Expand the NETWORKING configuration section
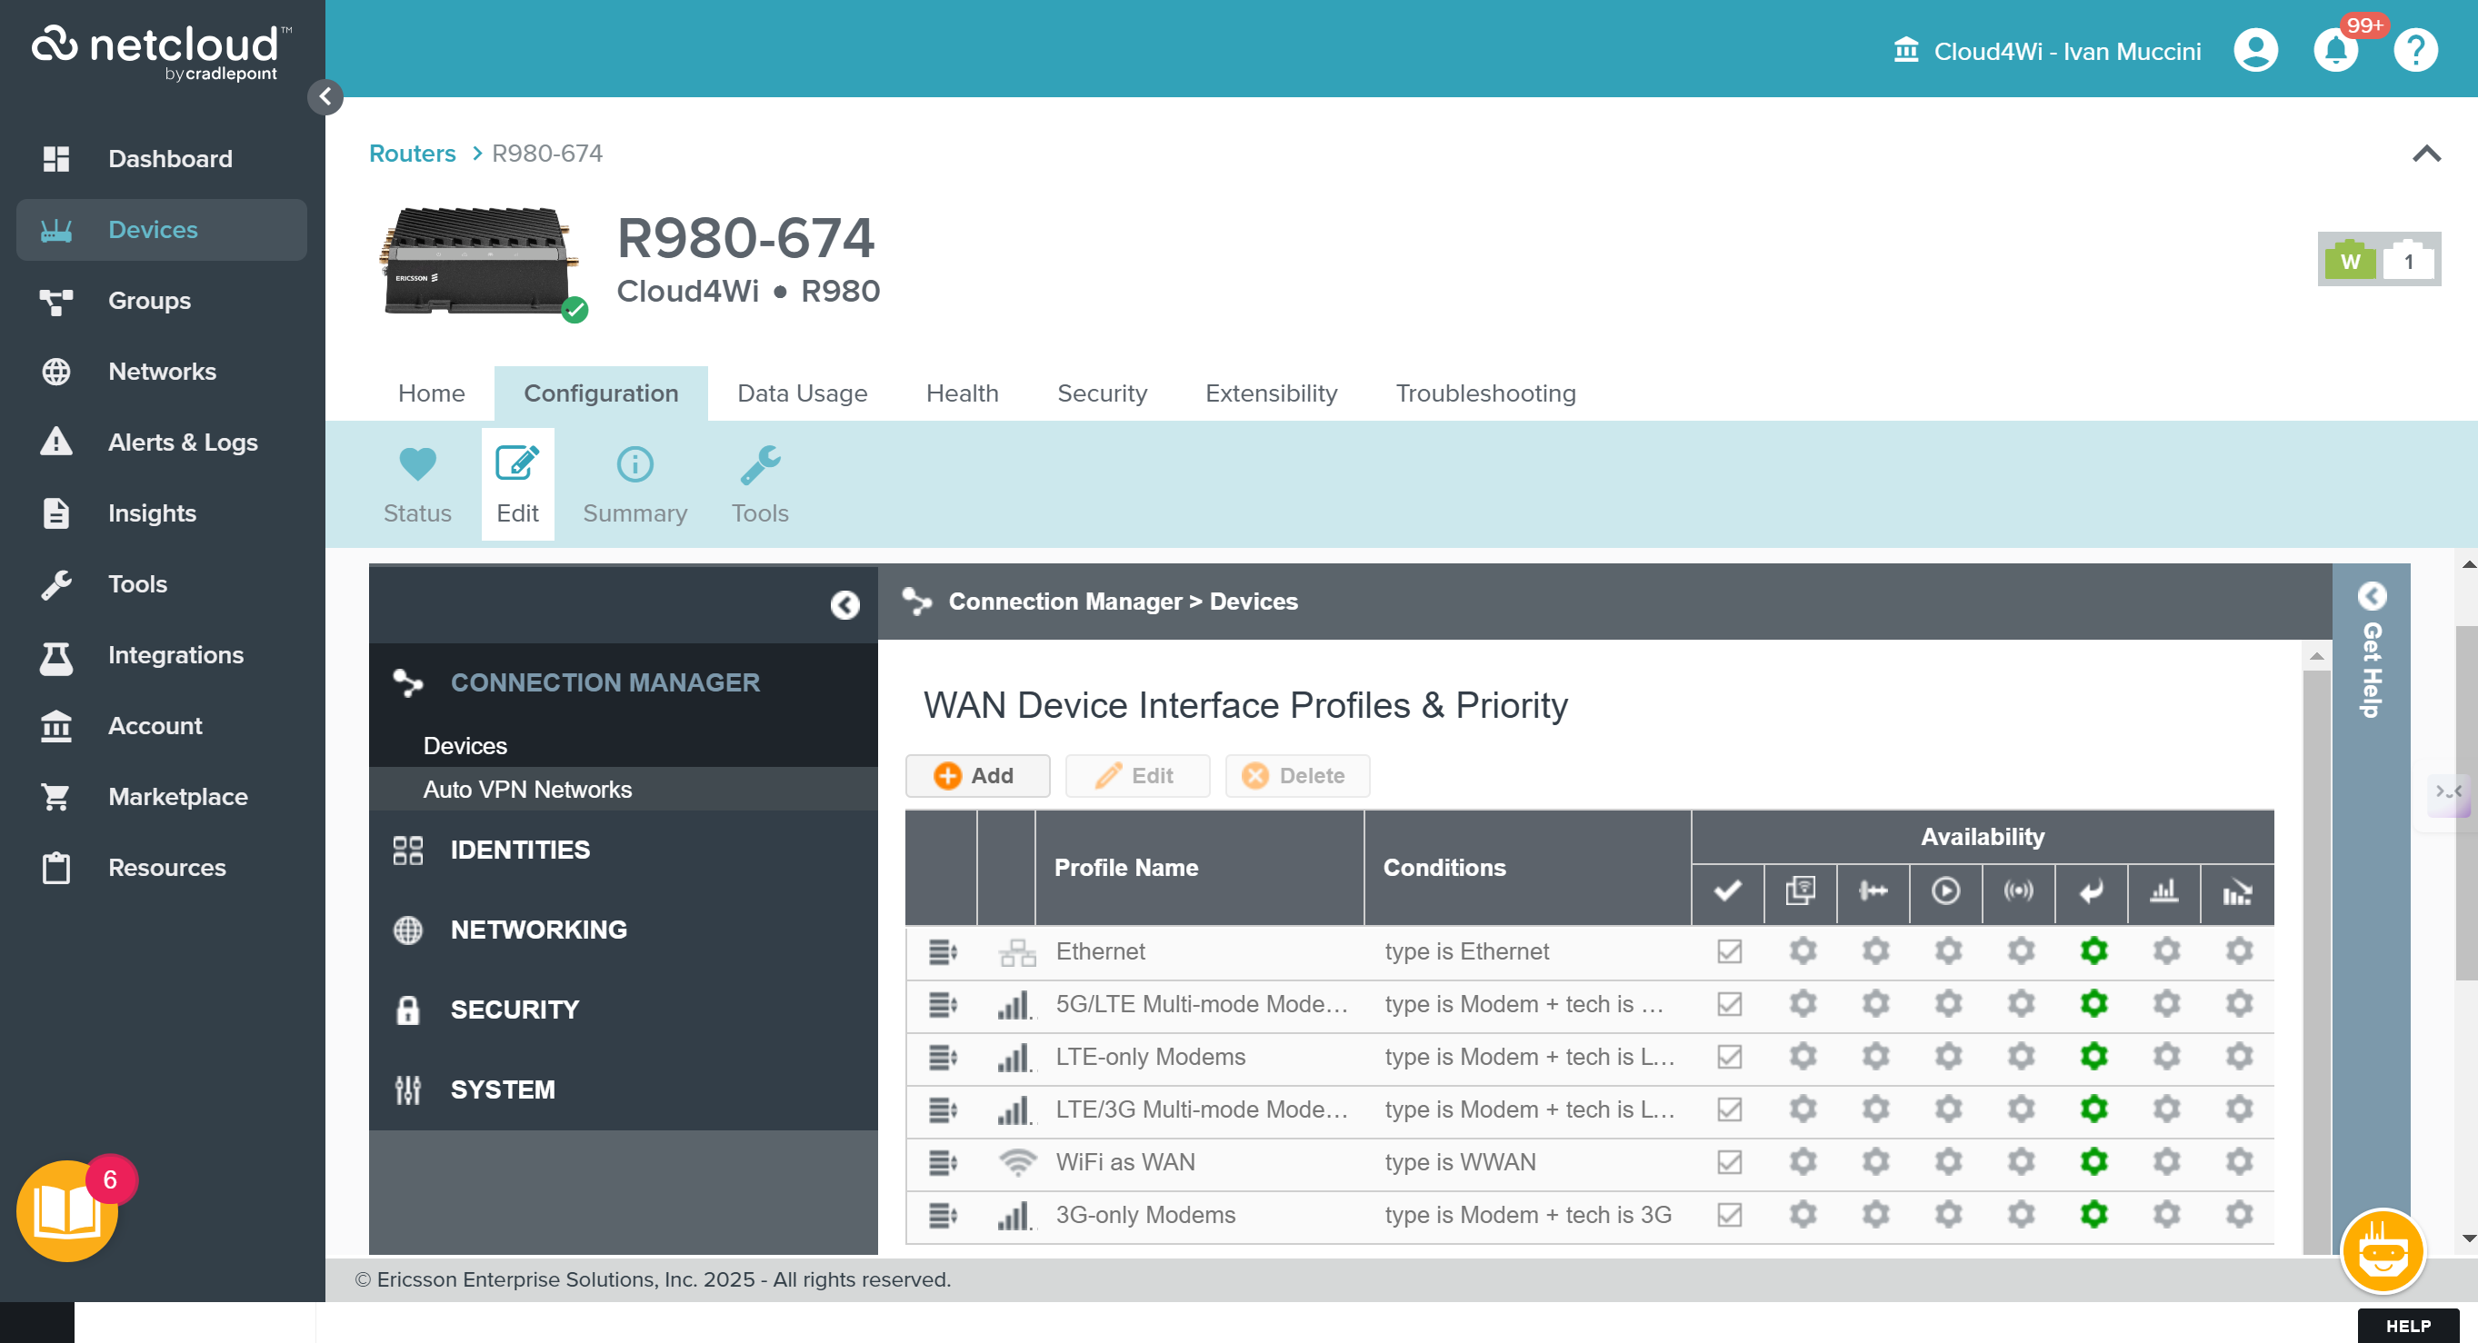2478x1343 pixels. (x=538, y=930)
